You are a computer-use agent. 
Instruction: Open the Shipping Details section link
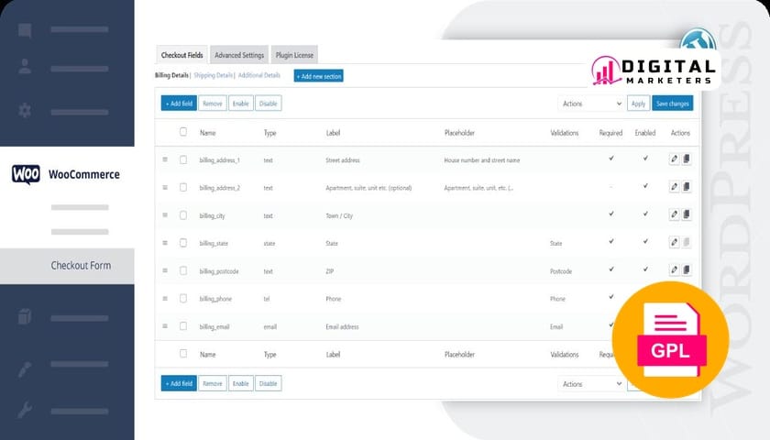[x=214, y=75]
